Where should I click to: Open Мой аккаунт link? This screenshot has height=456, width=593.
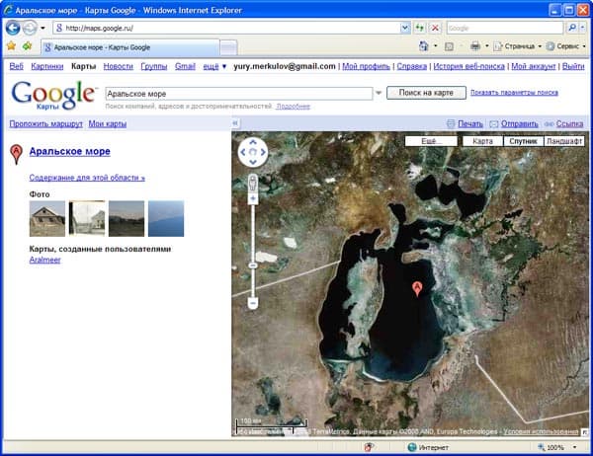tap(534, 66)
